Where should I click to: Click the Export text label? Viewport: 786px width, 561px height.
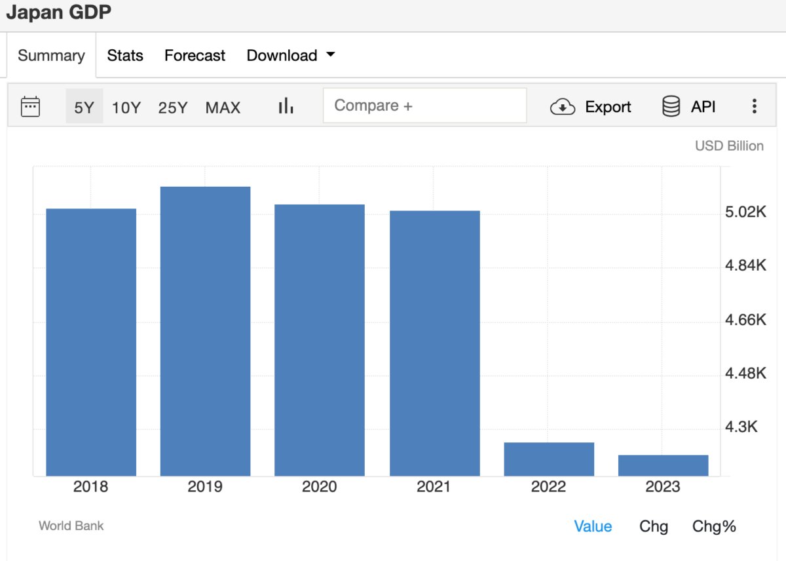[x=608, y=107]
